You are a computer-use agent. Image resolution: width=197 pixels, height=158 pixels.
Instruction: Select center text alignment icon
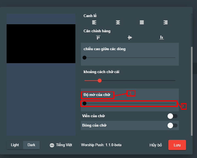118,22
